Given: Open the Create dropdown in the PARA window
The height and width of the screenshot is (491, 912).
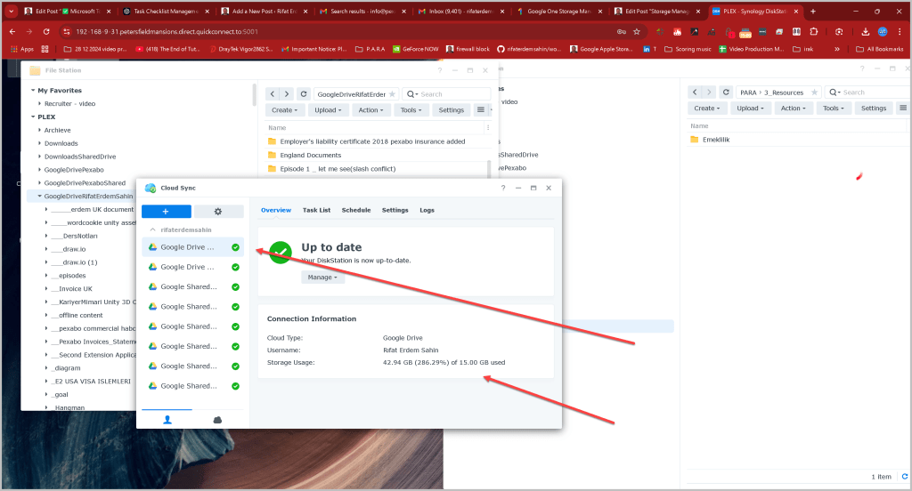Looking at the screenshot, I should click(x=706, y=109).
